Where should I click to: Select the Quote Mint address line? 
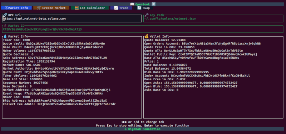click(x=53, y=72)
